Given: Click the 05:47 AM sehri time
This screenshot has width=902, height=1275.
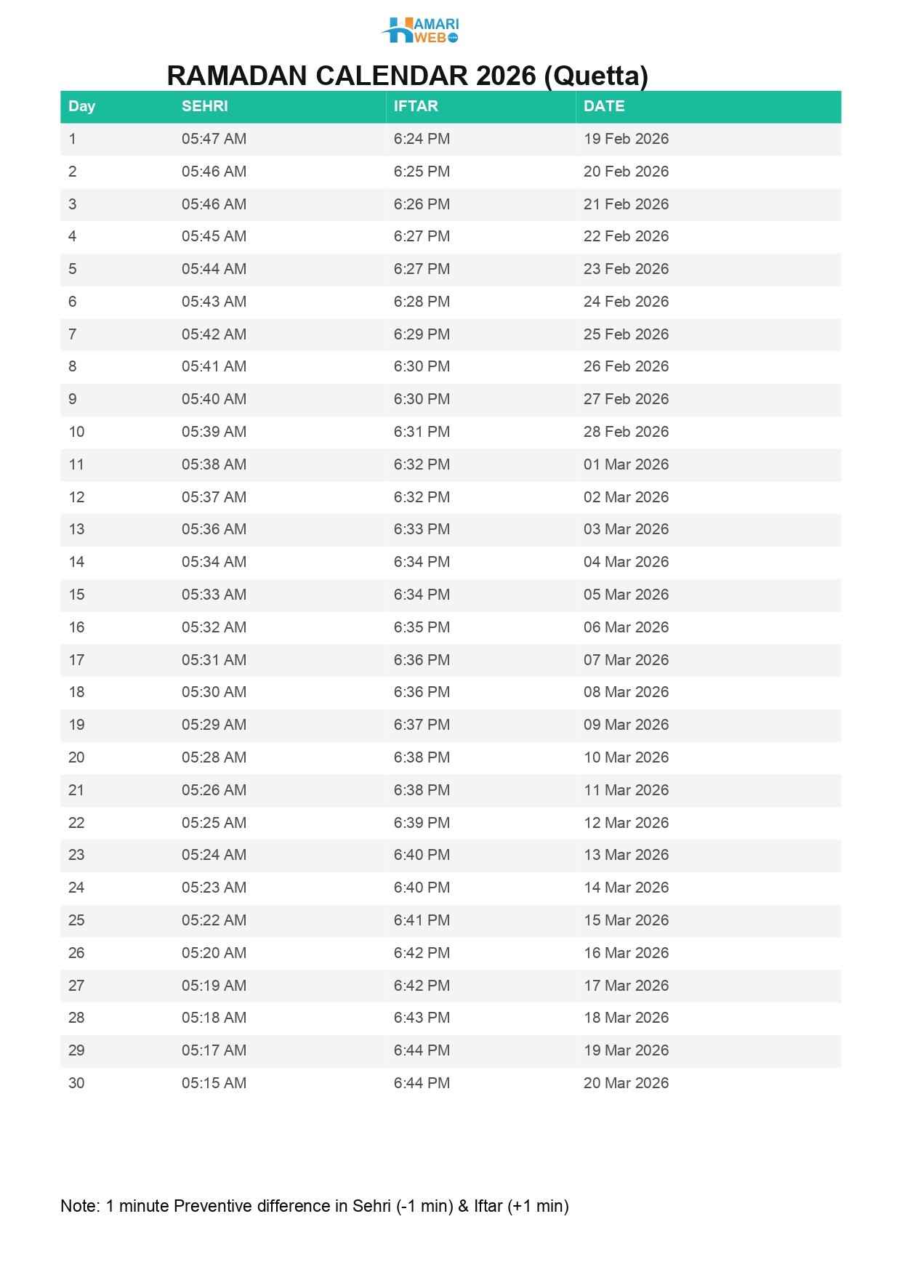Looking at the screenshot, I should coord(214,139).
